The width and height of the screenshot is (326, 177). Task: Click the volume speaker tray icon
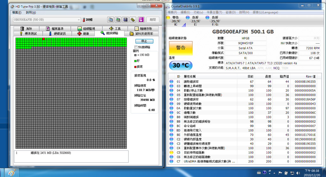pos(298,173)
